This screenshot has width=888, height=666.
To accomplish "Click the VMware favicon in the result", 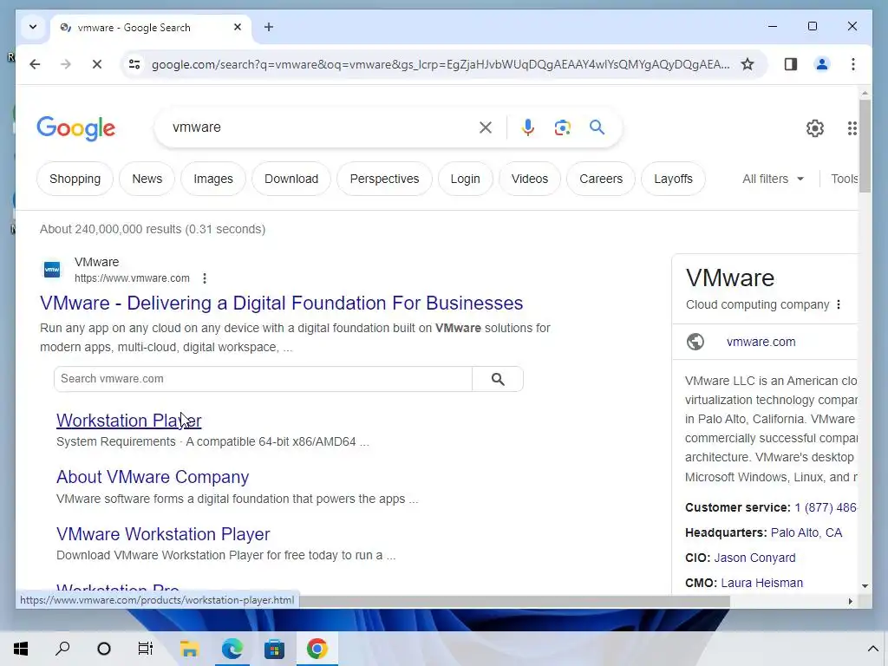I will coord(52,270).
